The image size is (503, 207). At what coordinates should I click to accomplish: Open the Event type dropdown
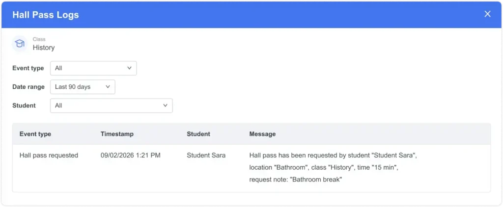tap(93, 68)
